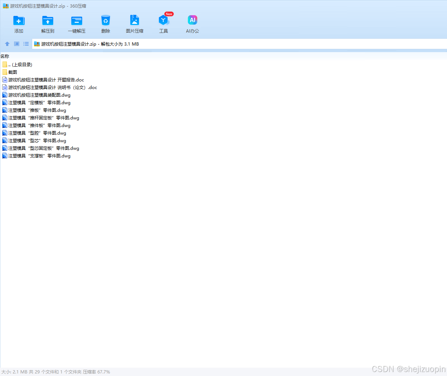Open the 工具 (Tools) icon with New badge
Image resolution: width=447 pixels, height=376 pixels.
click(164, 20)
